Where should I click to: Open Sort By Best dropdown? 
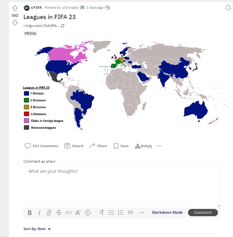[x=37, y=229]
